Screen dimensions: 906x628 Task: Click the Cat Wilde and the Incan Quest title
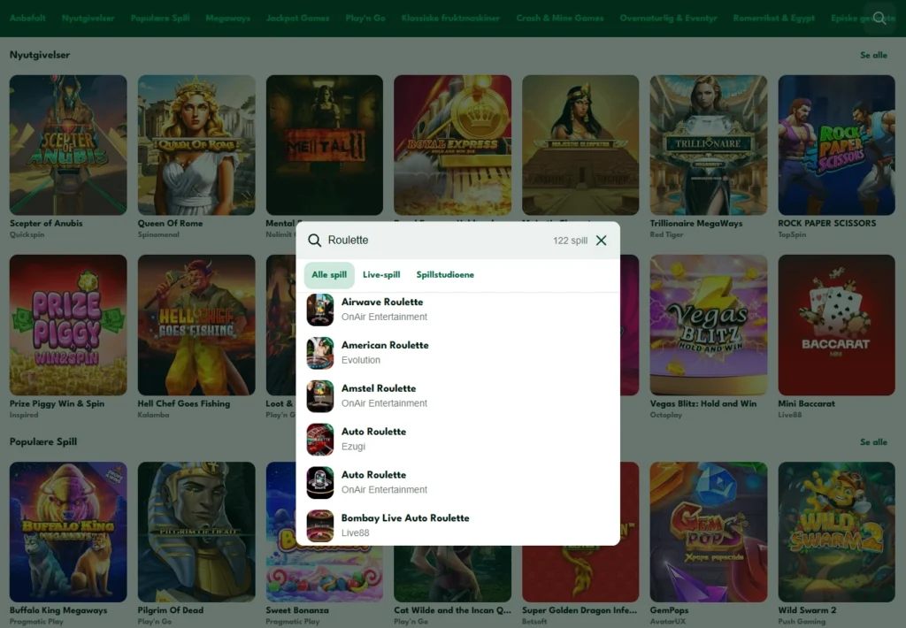point(452,610)
